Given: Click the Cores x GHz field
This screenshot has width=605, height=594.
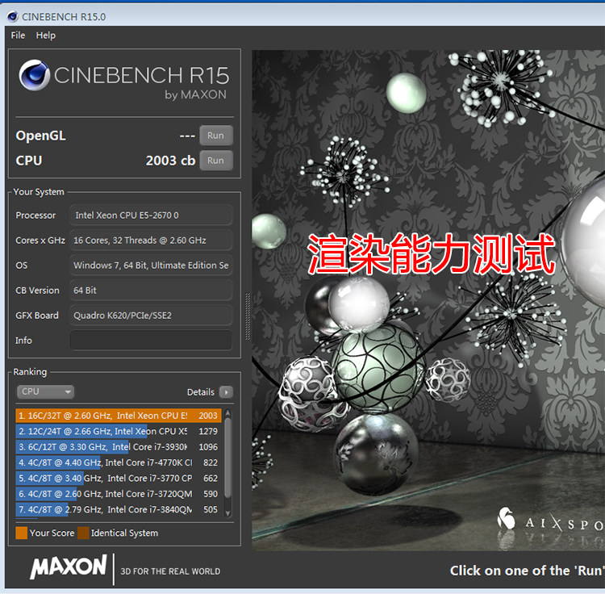Looking at the screenshot, I should [151, 240].
